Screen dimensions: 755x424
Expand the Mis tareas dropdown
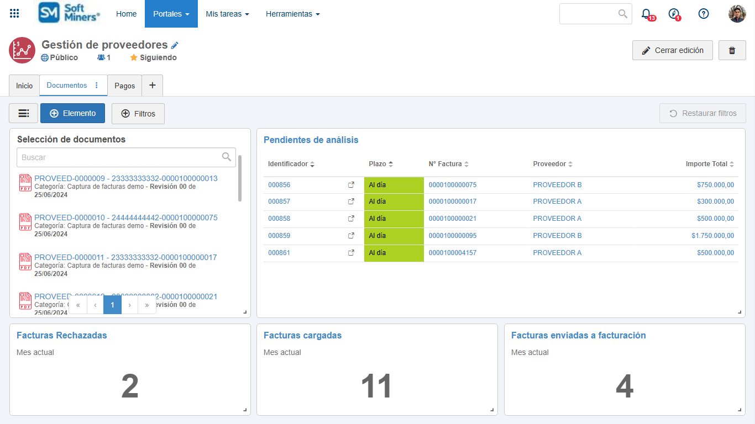(x=227, y=14)
